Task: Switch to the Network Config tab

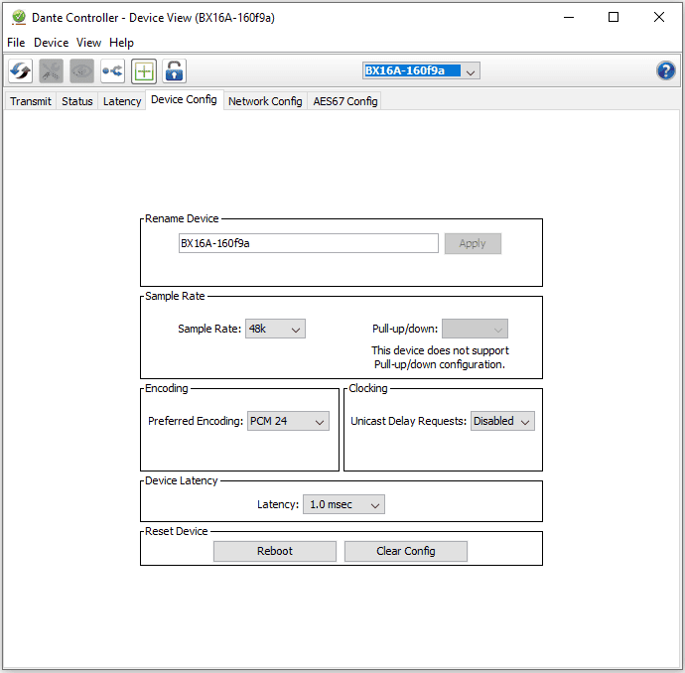Action: [x=265, y=101]
